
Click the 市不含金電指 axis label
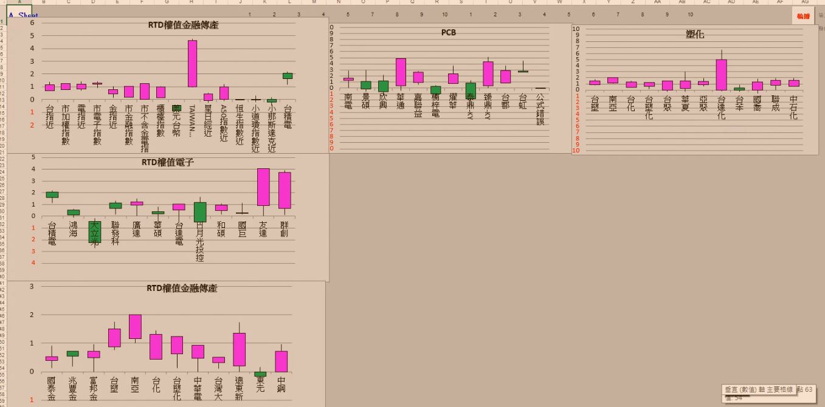145,128
